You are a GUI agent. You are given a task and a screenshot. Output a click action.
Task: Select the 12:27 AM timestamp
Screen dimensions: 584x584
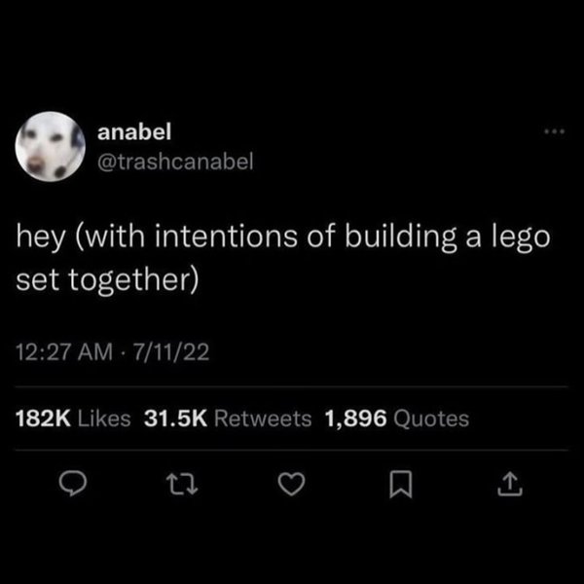(63, 352)
